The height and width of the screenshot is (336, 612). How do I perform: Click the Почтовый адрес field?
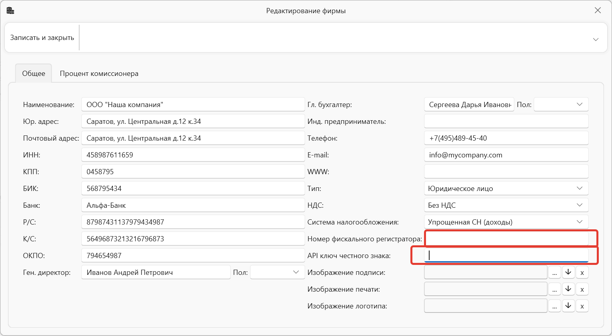[193, 138]
